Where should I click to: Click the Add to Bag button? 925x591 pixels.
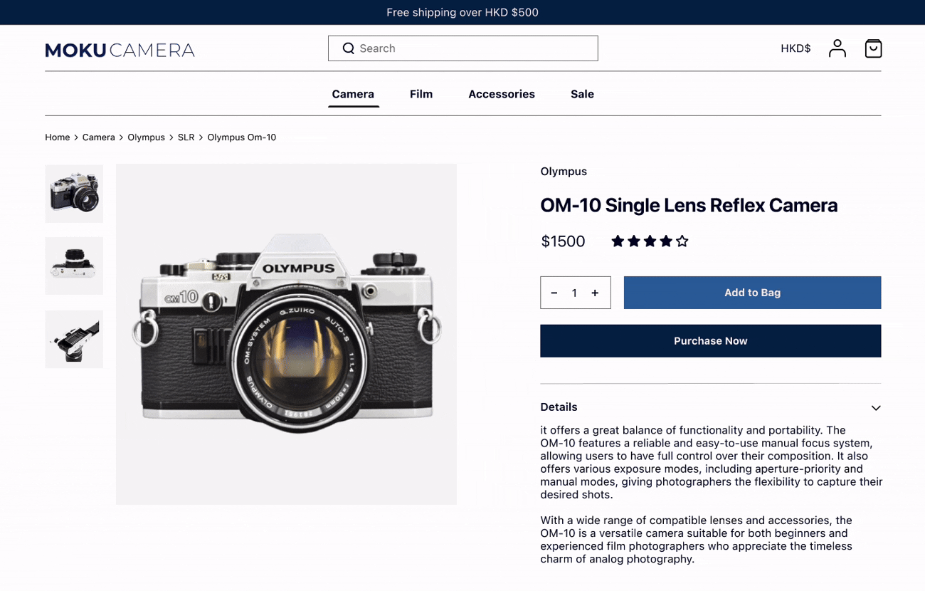(x=752, y=293)
